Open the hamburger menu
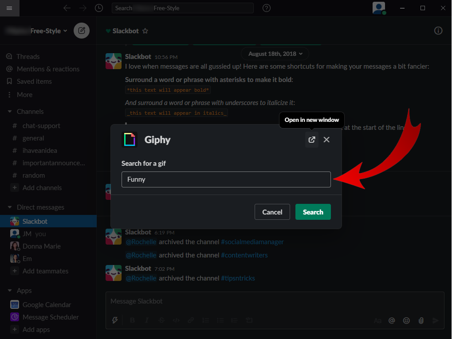The image size is (452, 339). pos(9,8)
